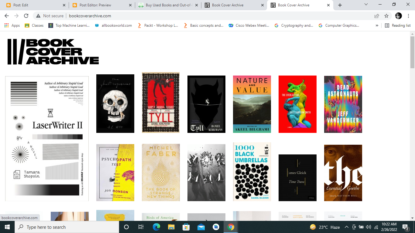Open Cryptography bookmark
The image size is (415, 233).
tap(294, 25)
